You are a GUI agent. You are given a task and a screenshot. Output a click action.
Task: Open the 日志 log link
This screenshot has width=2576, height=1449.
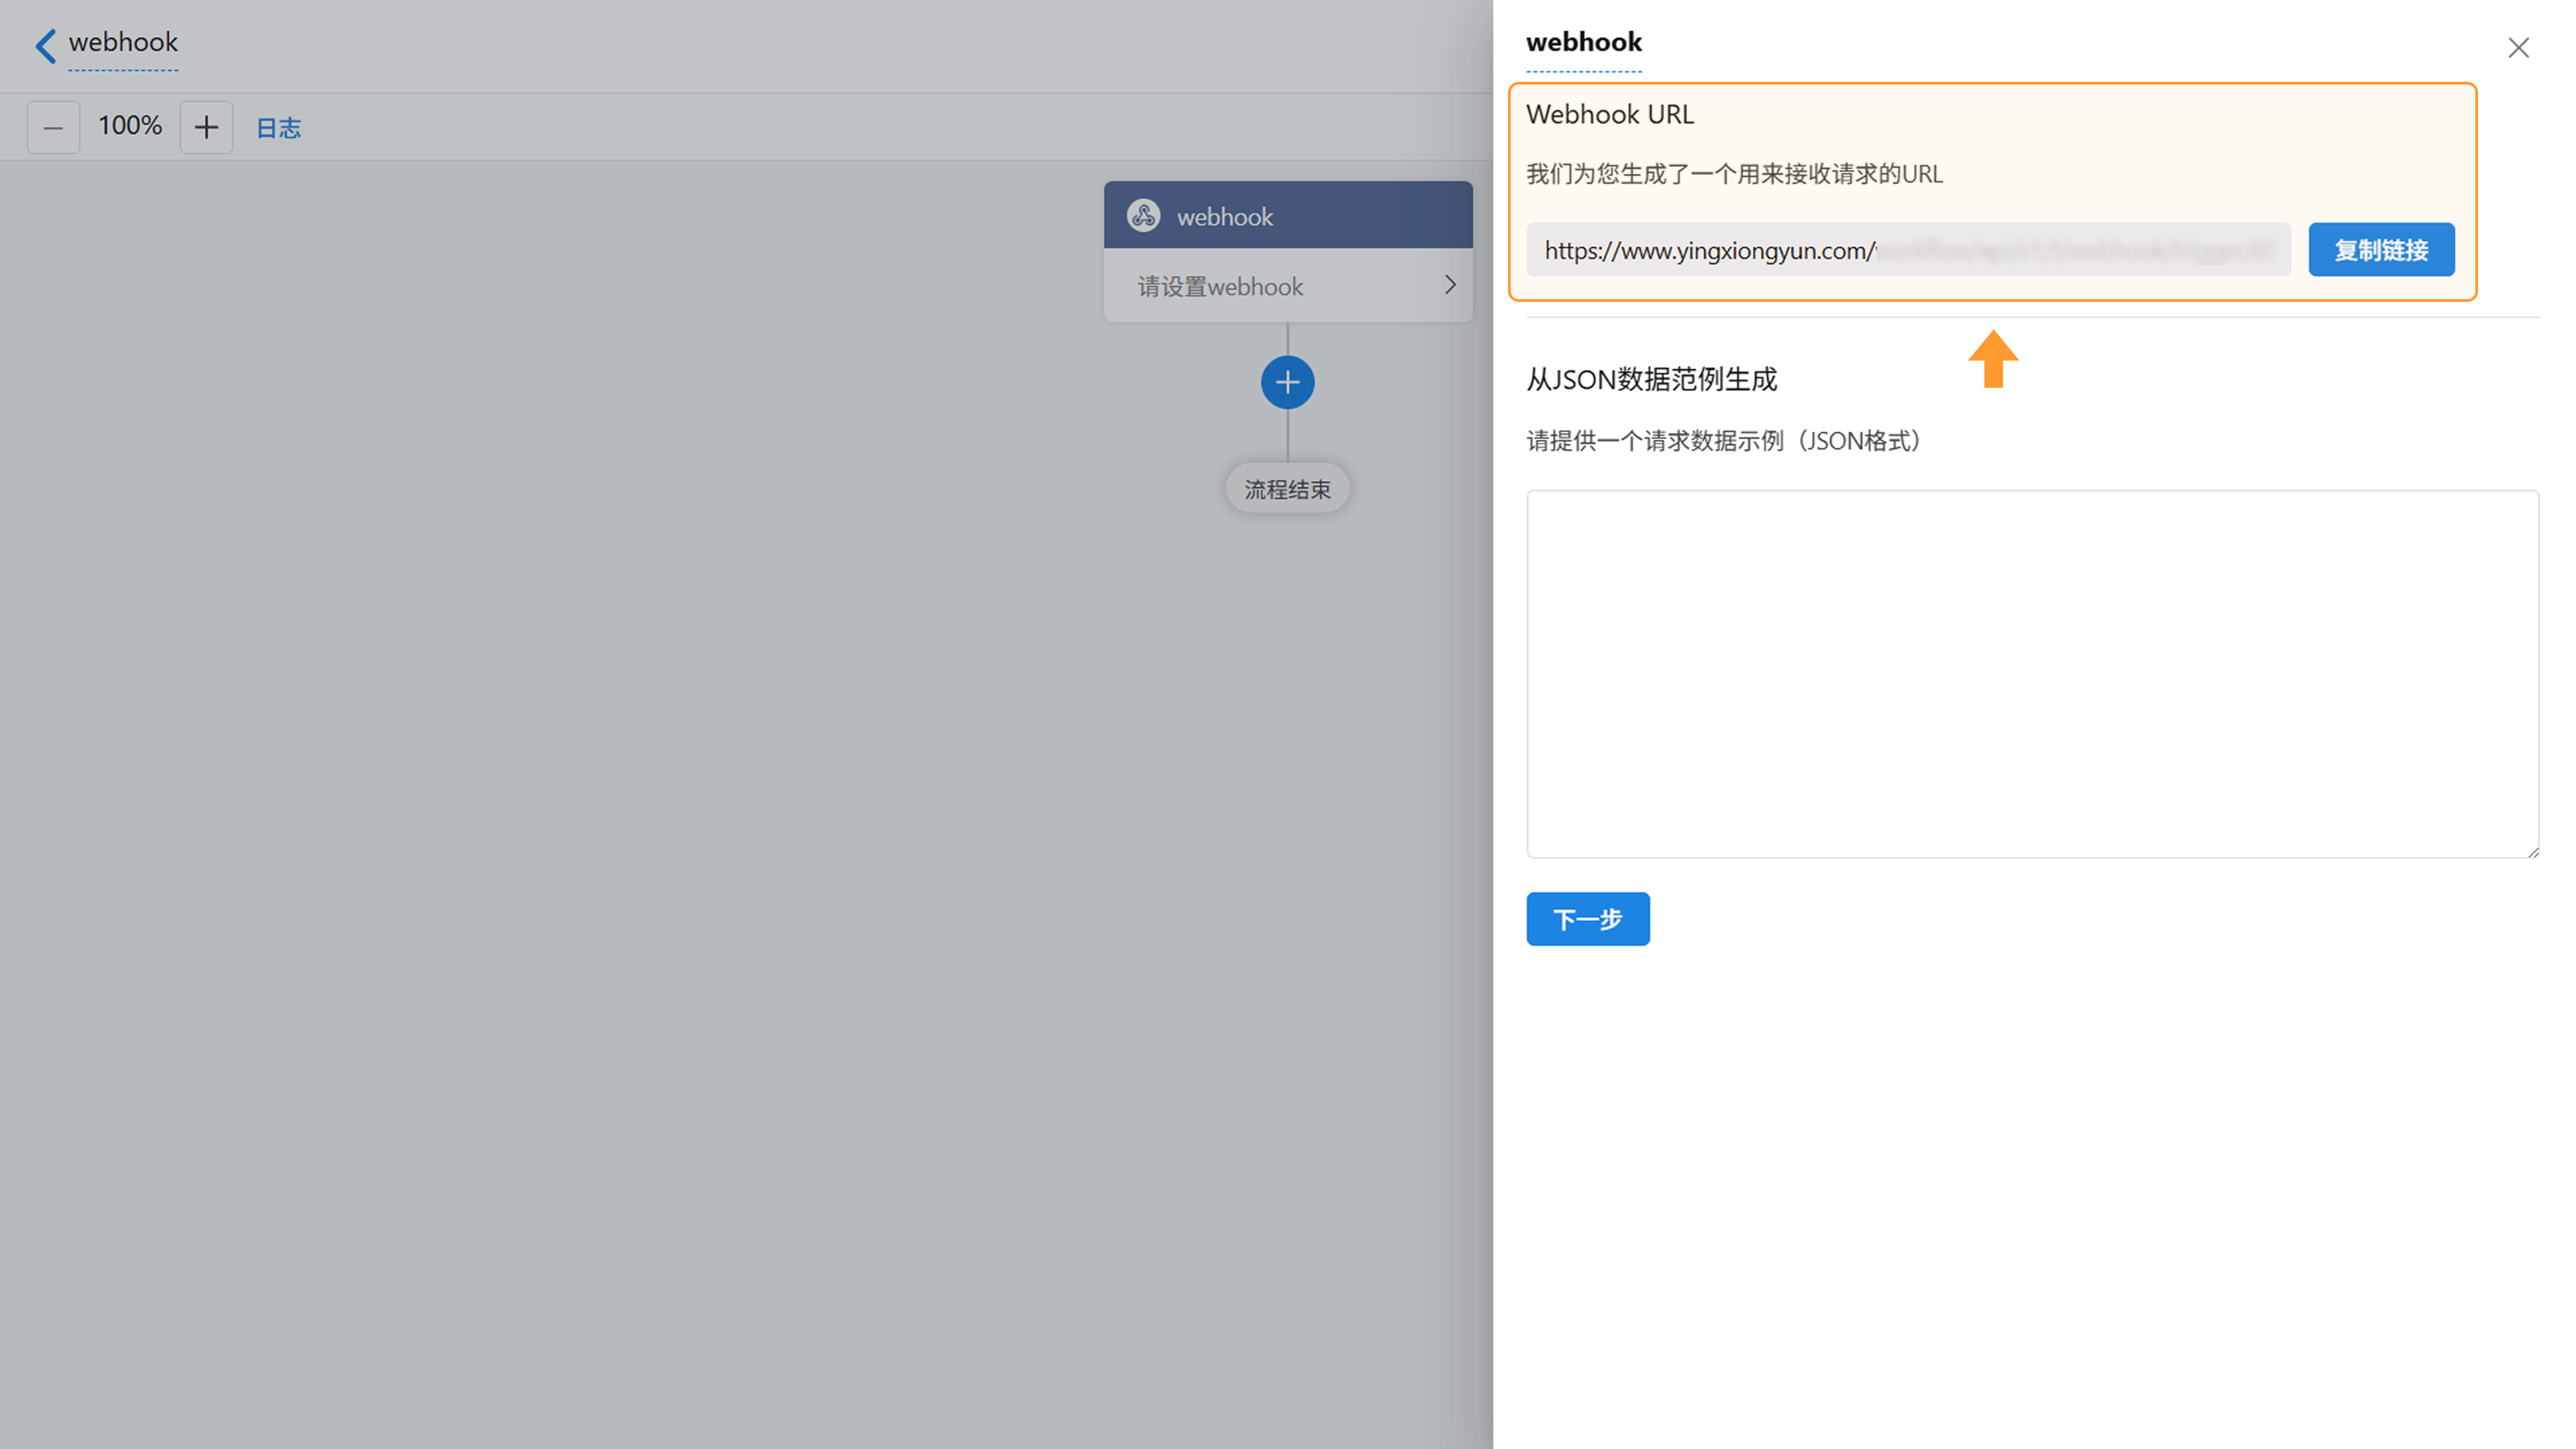[278, 128]
